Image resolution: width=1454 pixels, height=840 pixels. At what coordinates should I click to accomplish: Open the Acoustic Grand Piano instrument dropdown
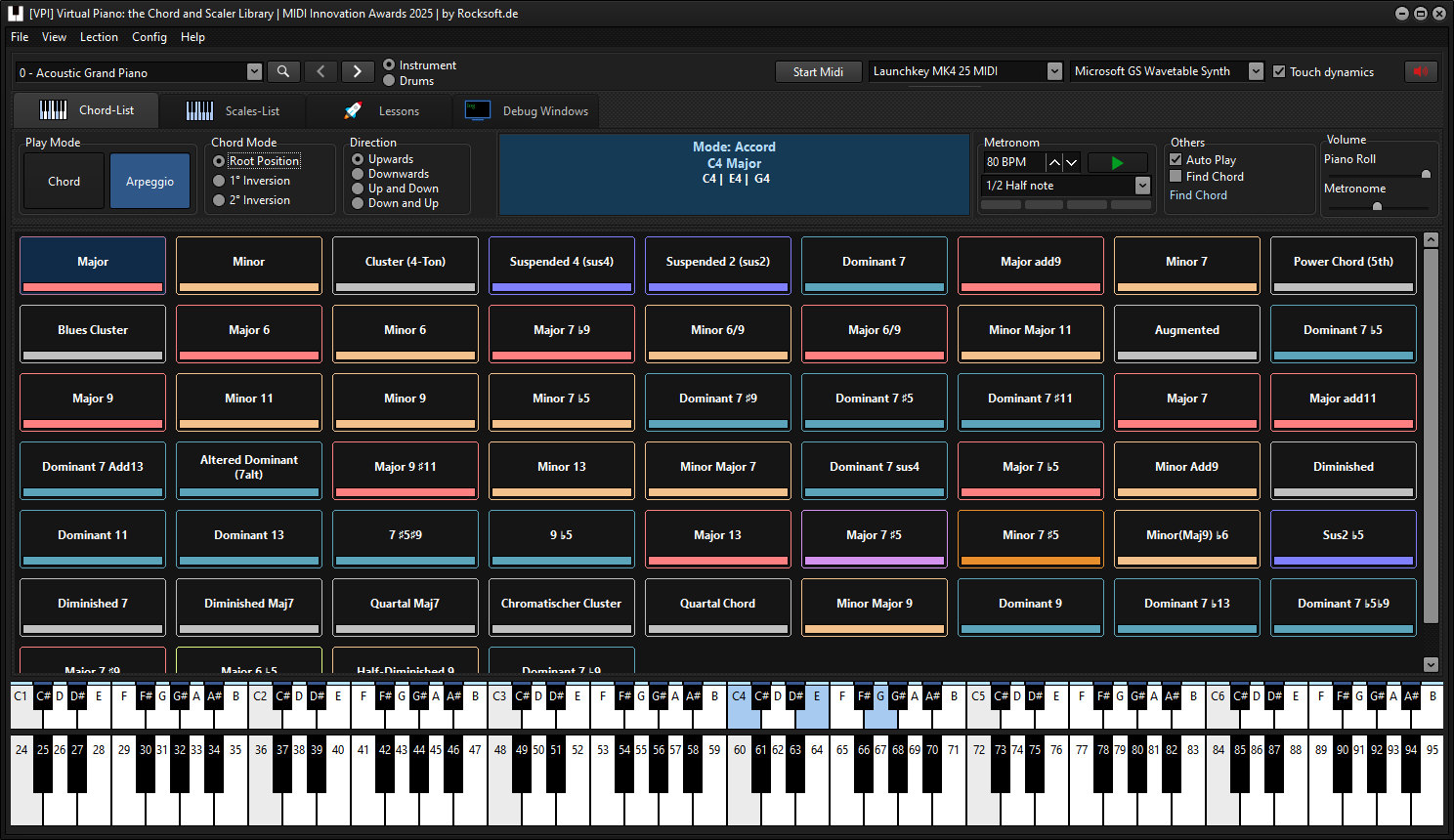pyautogui.click(x=254, y=71)
